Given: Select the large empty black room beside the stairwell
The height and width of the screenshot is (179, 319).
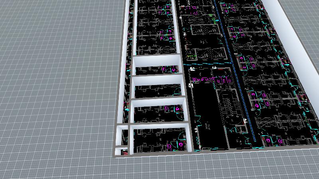Looking at the screenshot, I should pyautogui.click(x=207, y=119).
